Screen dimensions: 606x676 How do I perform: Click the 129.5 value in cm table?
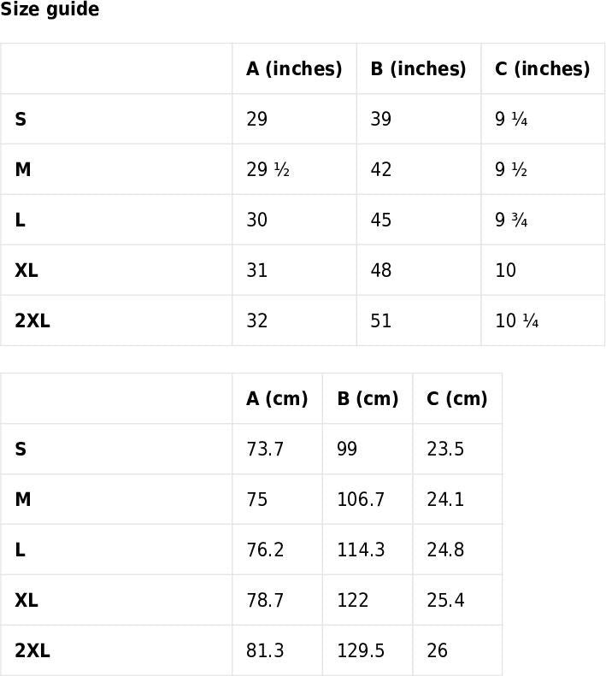[361, 651]
